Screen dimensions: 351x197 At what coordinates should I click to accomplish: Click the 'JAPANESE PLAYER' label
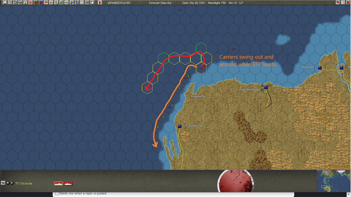point(119,3)
